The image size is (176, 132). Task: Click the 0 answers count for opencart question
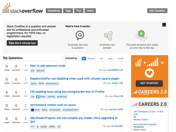[16, 68]
